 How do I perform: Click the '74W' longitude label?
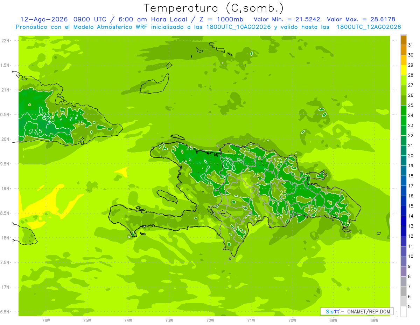[x=128, y=320]
